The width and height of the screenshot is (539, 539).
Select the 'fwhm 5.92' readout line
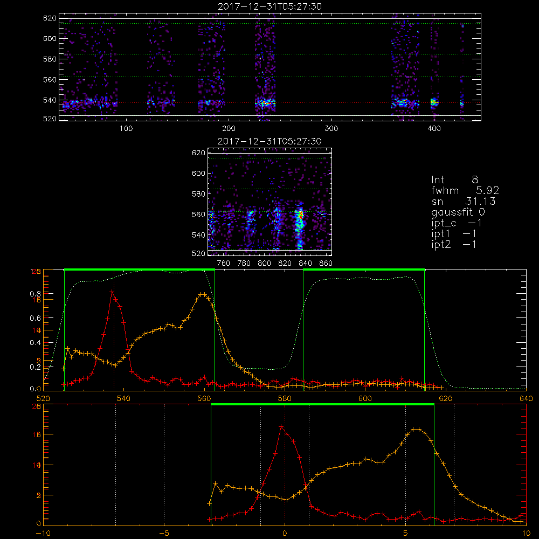[465, 190]
